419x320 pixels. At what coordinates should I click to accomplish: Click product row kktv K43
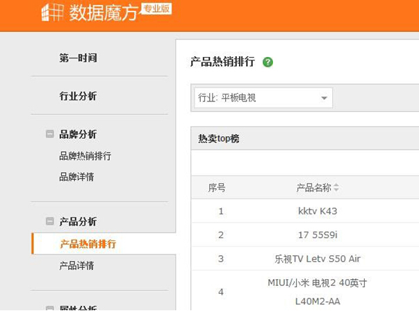318,211
